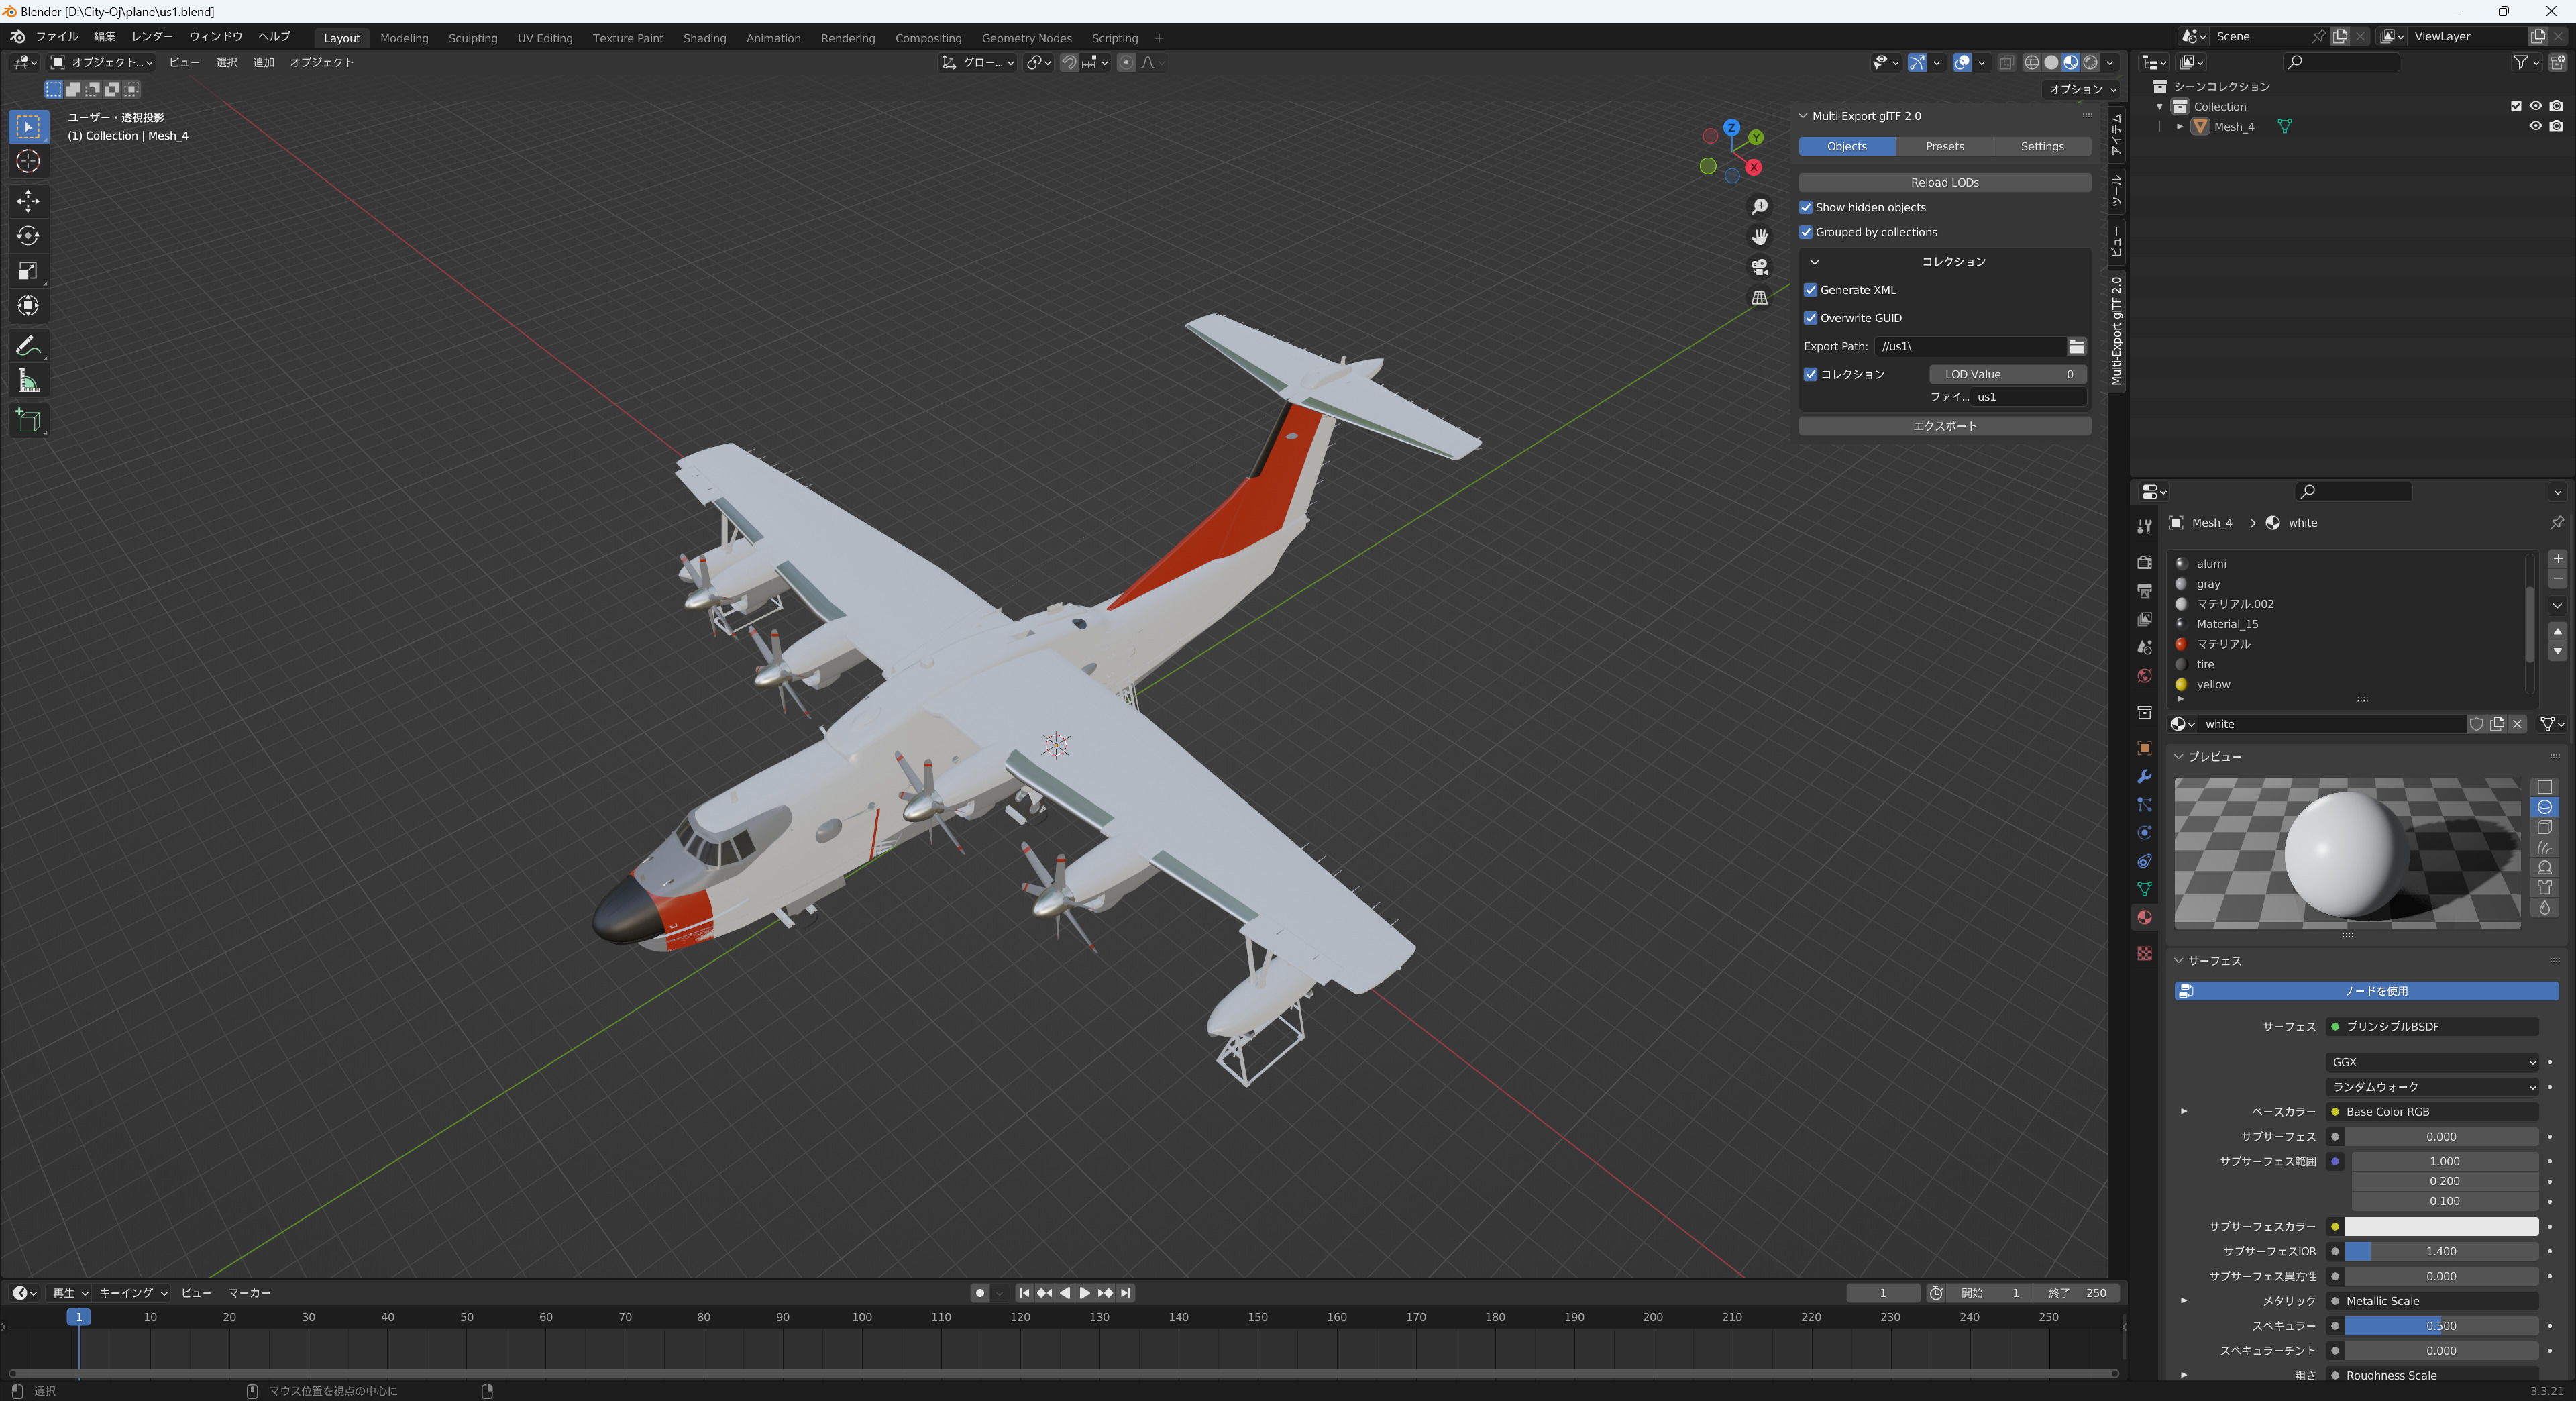Hide Mesh_4 in the viewport via eye icon
The width and height of the screenshot is (2576, 1401).
(x=2535, y=127)
